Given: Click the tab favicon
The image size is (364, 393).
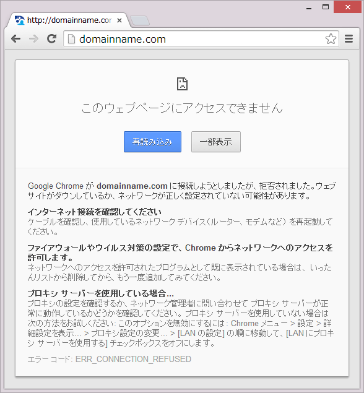Looking at the screenshot, I should click(x=20, y=20).
